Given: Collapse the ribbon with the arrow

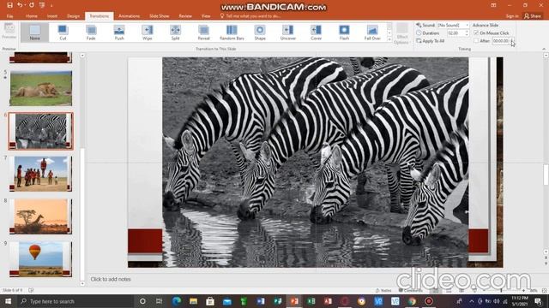Looking at the screenshot, I should coord(544,49).
